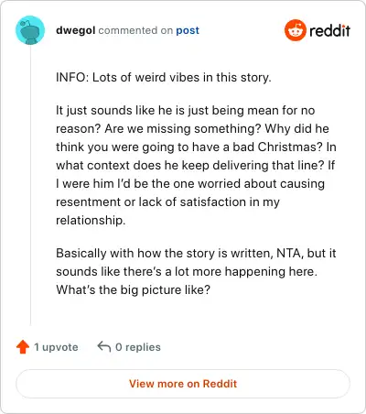Click dwegol's teal avatar icon
366x414 pixels.
click(x=30, y=30)
